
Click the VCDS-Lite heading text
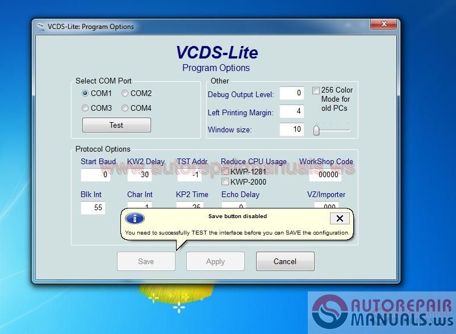click(217, 52)
